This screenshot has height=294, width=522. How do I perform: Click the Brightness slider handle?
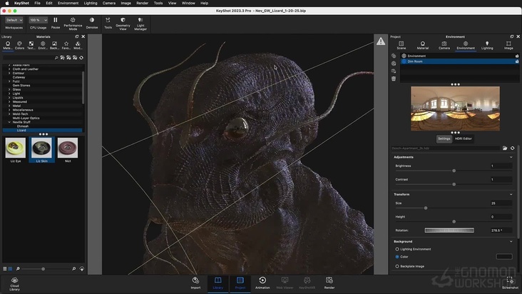tap(454, 171)
